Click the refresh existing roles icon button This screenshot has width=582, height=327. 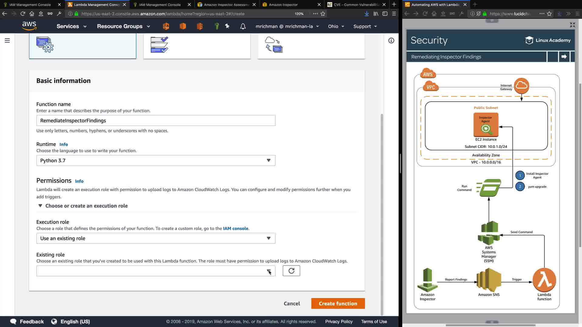[x=291, y=271]
